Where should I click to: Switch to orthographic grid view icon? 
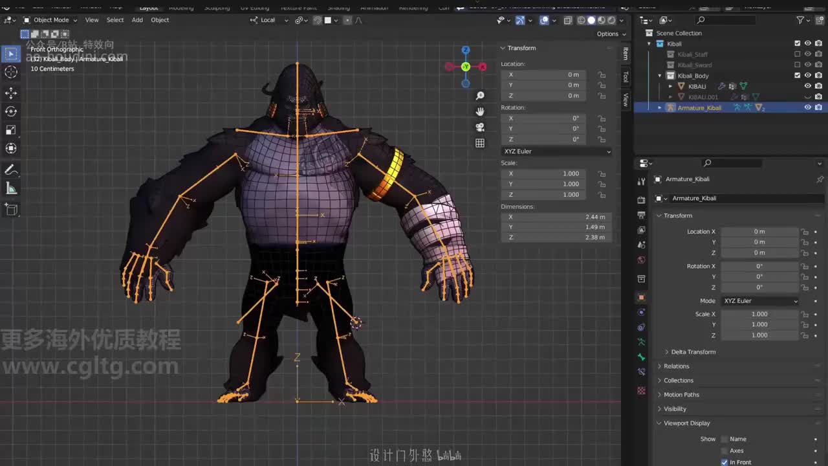(480, 143)
